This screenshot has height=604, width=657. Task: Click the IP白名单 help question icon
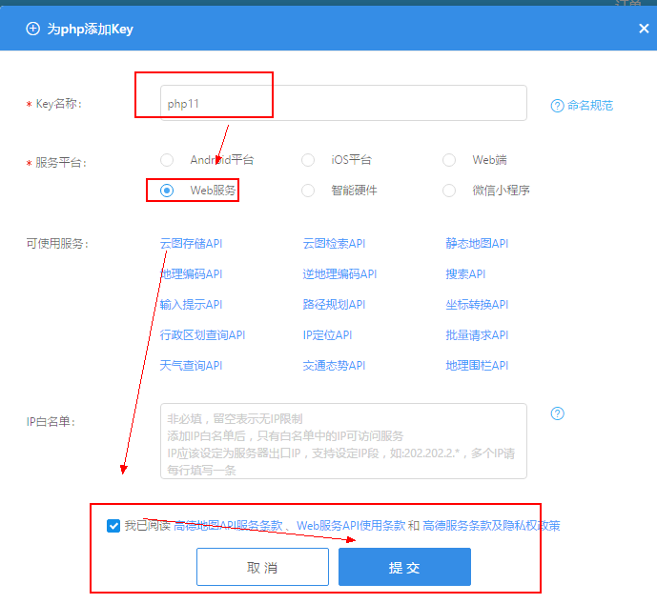[558, 413]
